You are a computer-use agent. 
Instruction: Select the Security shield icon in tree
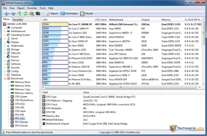tap(9, 68)
